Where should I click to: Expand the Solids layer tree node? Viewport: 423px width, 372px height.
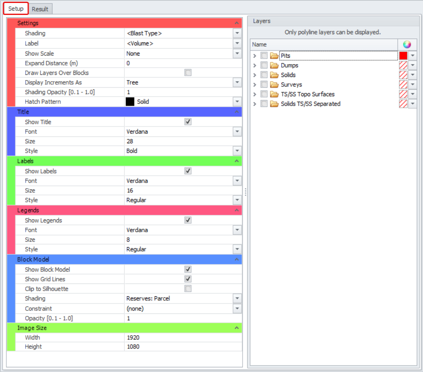(254, 75)
